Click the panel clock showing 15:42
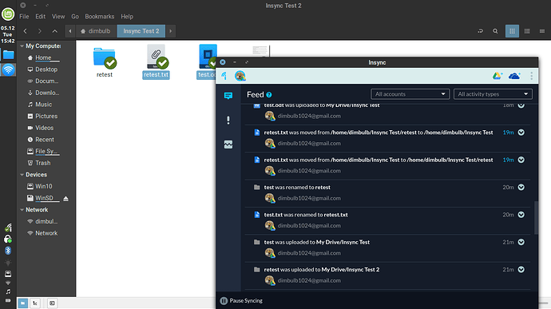The width and height of the screenshot is (551, 309). 8,34
